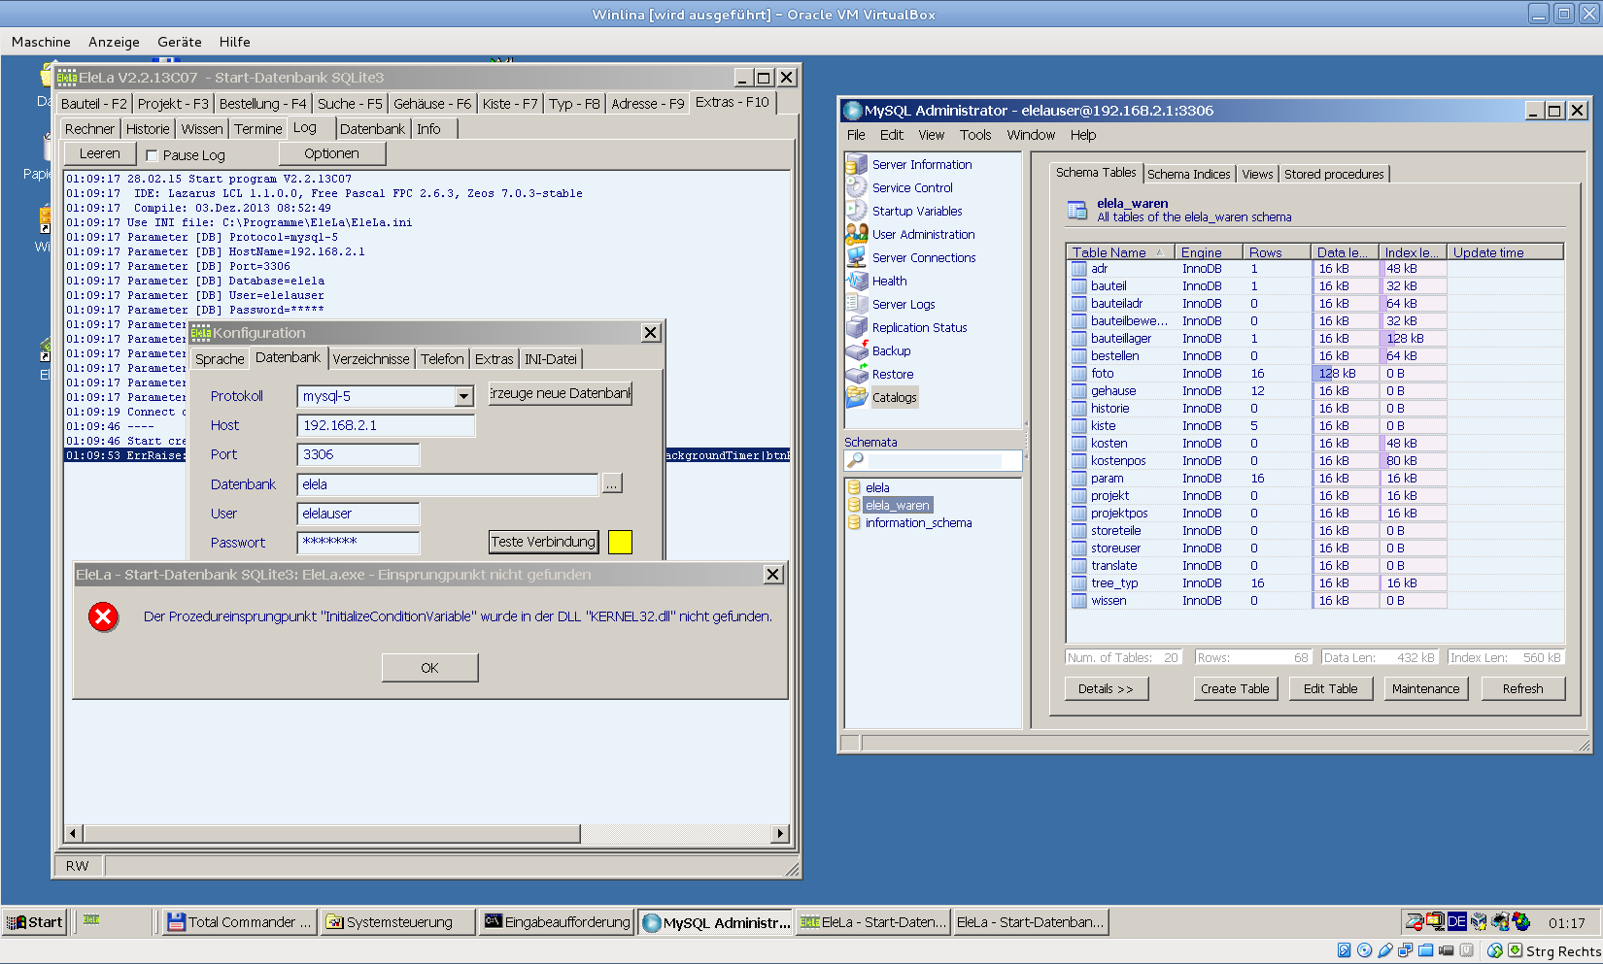Switch to Bauteil - F2 tab in EleLa
Image resolution: width=1603 pixels, height=964 pixels.
click(x=93, y=104)
